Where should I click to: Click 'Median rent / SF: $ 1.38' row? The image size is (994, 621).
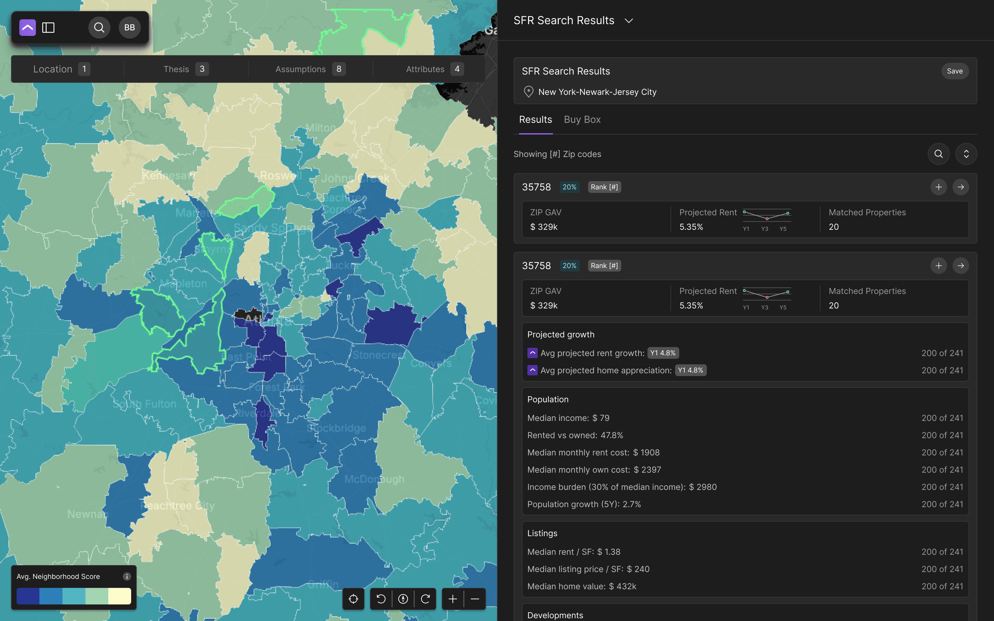tap(745, 552)
